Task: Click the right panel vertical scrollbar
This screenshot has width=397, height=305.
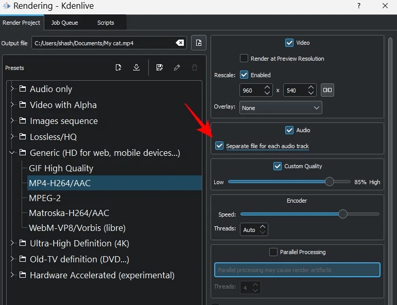Action: (390, 171)
